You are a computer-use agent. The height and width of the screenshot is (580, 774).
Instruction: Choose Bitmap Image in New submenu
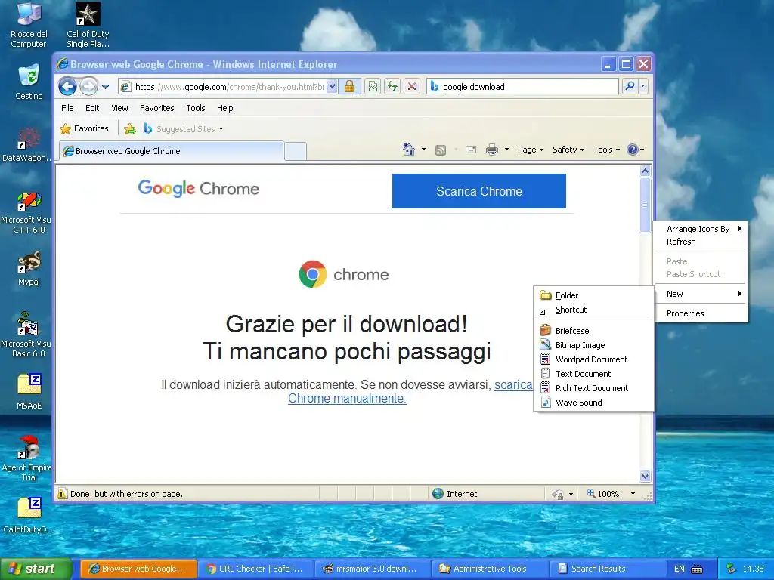(594, 345)
